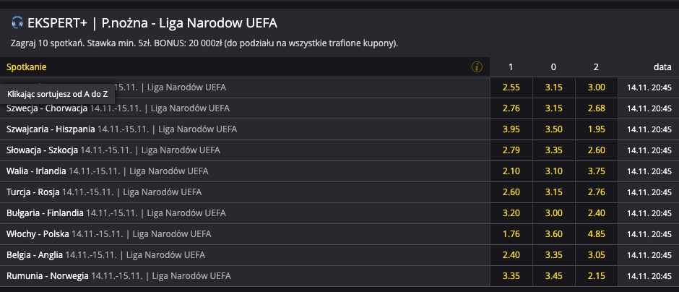This screenshot has height=292, width=679.
Task: Pick 3.15 draw odds for Turcja - Rosja
Action: click(553, 192)
